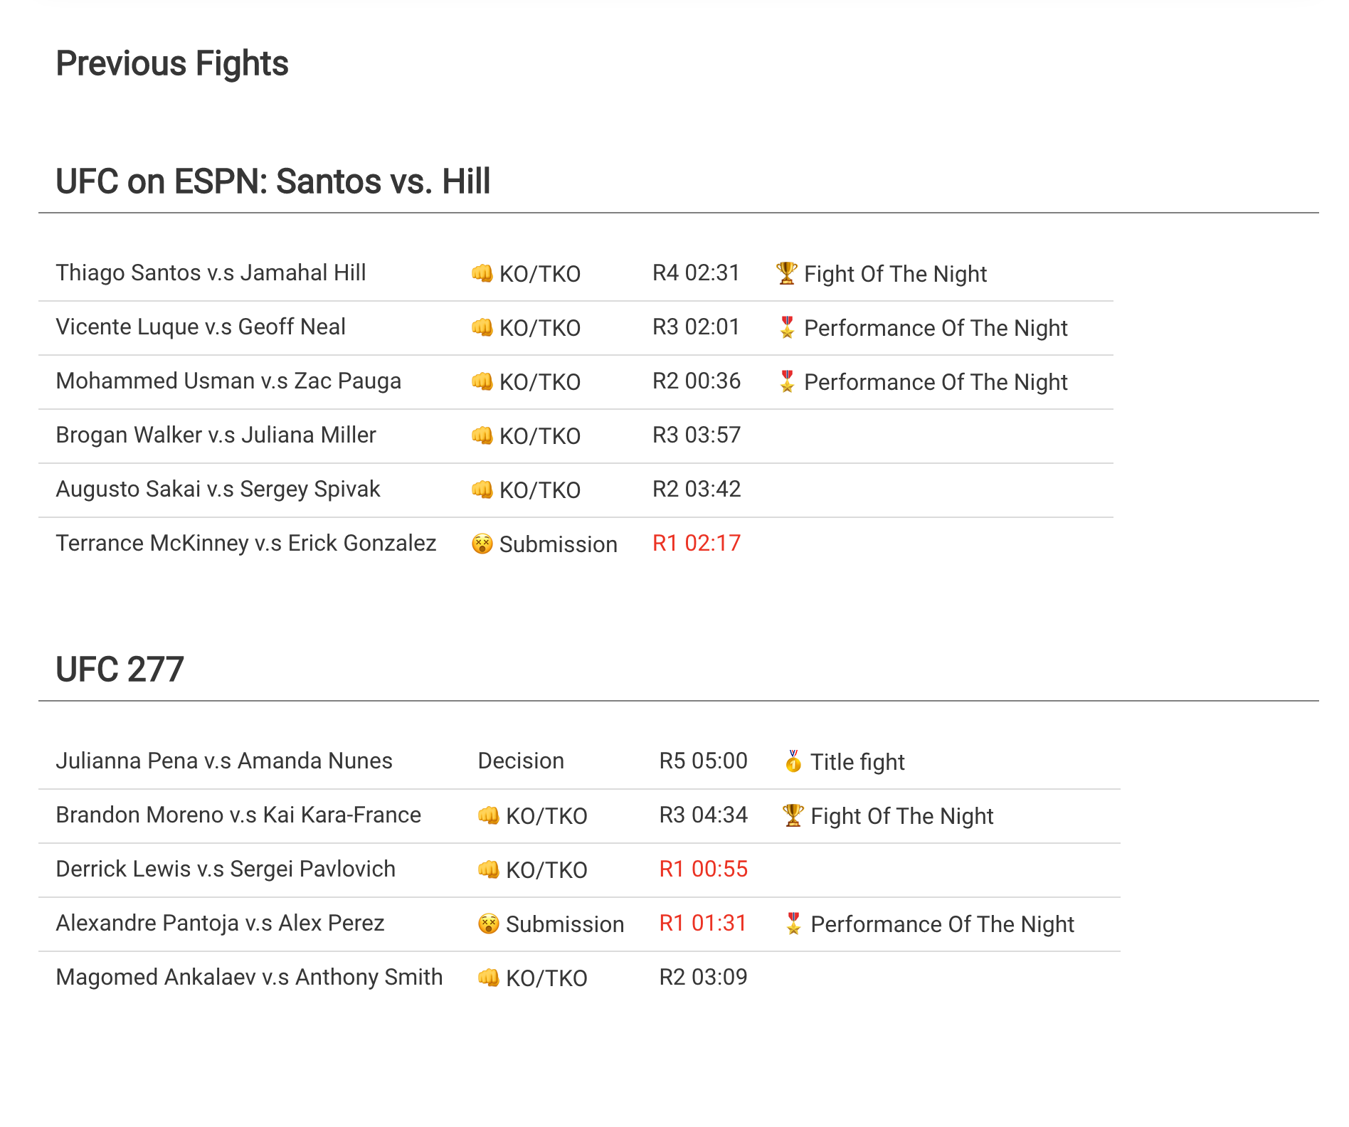1349x1127 pixels.
Task: Select 'Magomed Ankalaev v.s Anthony Smith' text
Action: tap(249, 977)
